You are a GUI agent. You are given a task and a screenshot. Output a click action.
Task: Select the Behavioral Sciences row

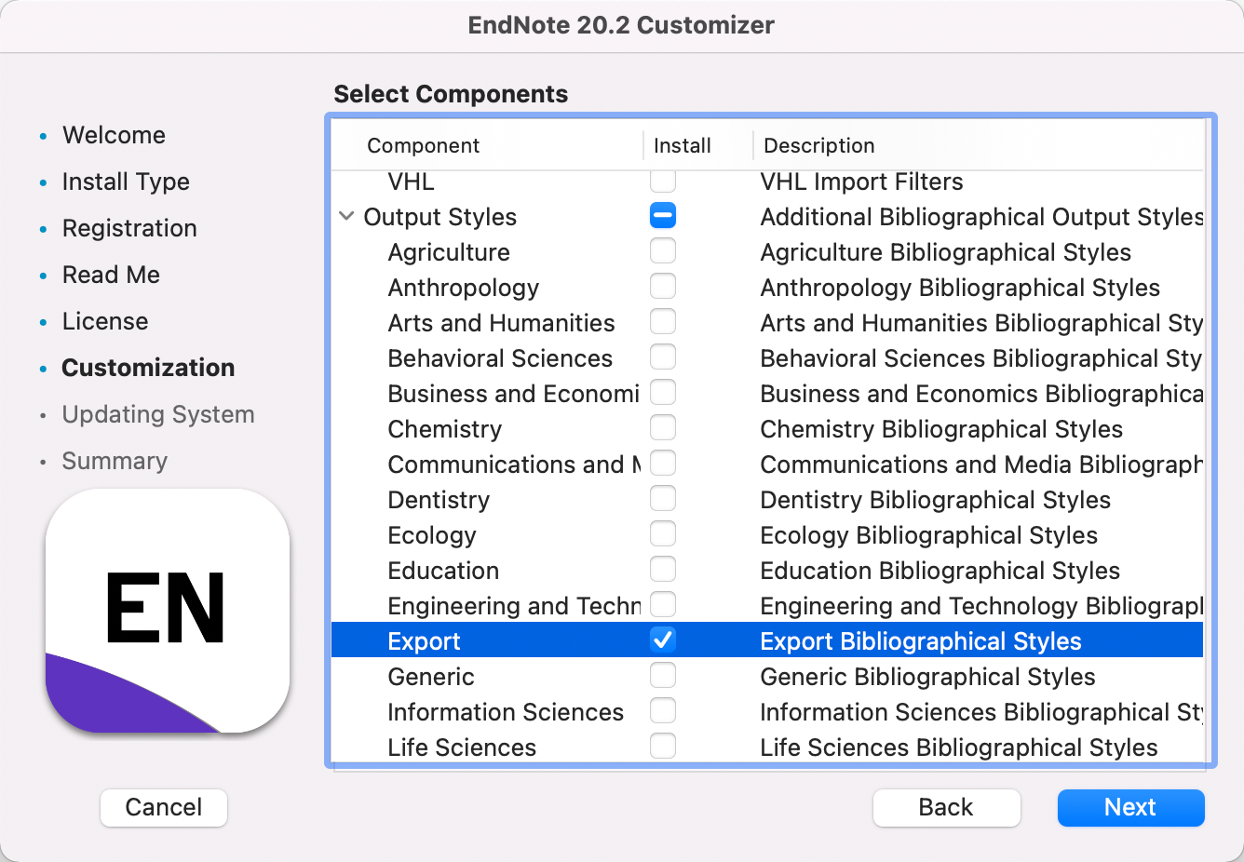(767, 357)
